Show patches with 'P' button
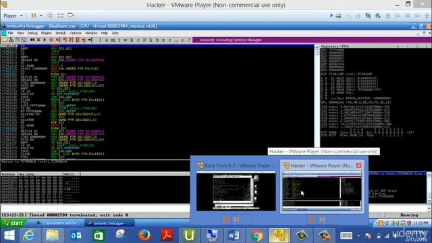432x243 pixels. pos(144,40)
